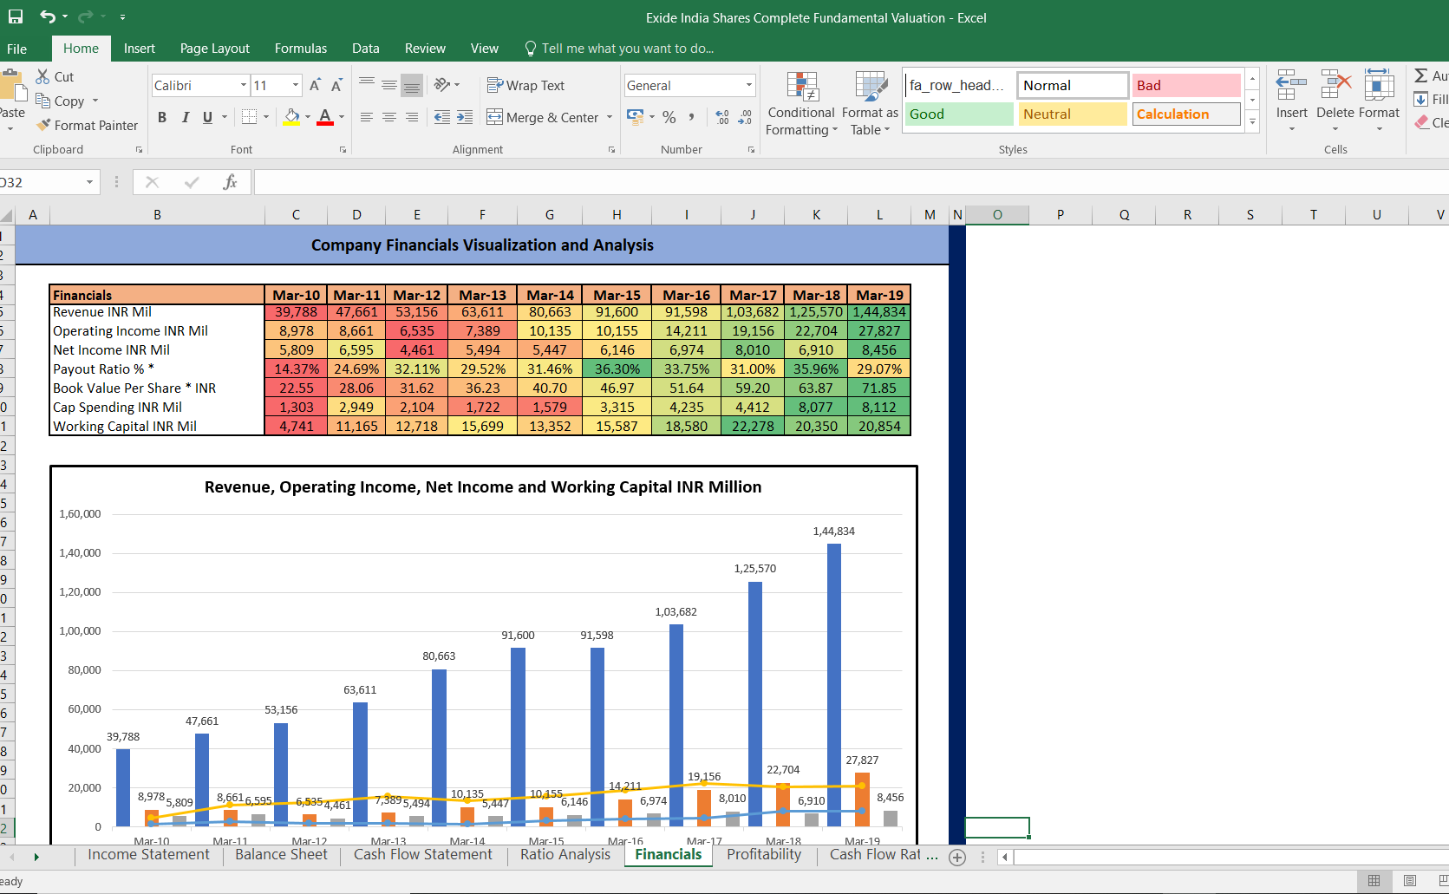Open the Font dialog launcher
The height and width of the screenshot is (894, 1449).
[x=343, y=150]
